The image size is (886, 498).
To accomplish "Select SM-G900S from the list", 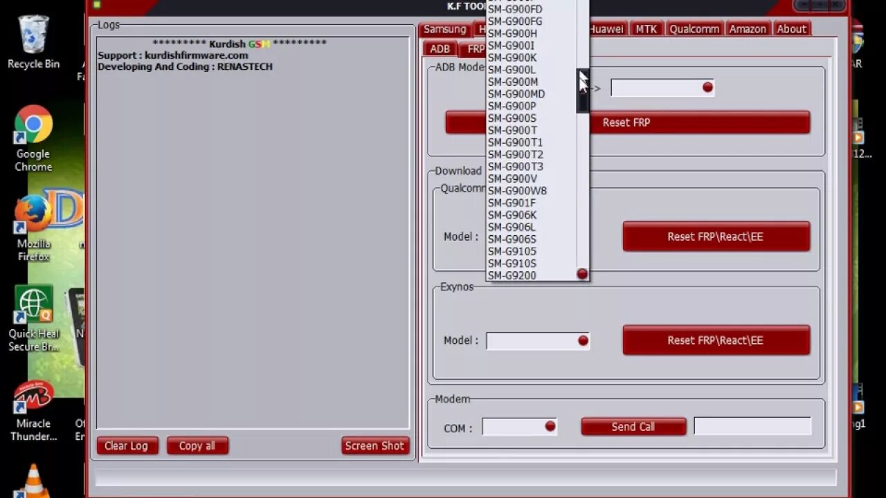I will tap(532, 118).
